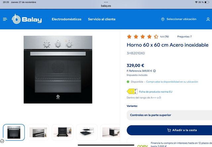Open the Servicio al cliente menu
212x147 pixels.
coord(102,19)
